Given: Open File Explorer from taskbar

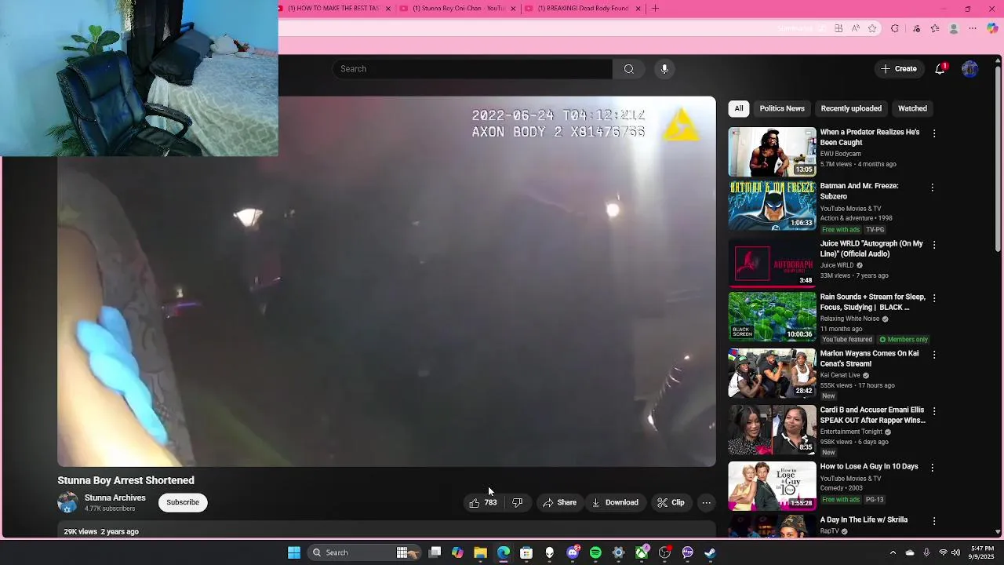Looking at the screenshot, I should pos(480,552).
